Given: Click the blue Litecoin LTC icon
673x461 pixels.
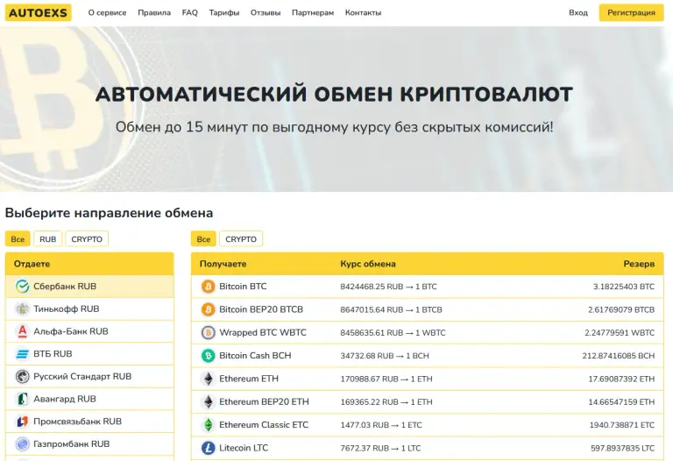Looking at the screenshot, I should tap(209, 448).
